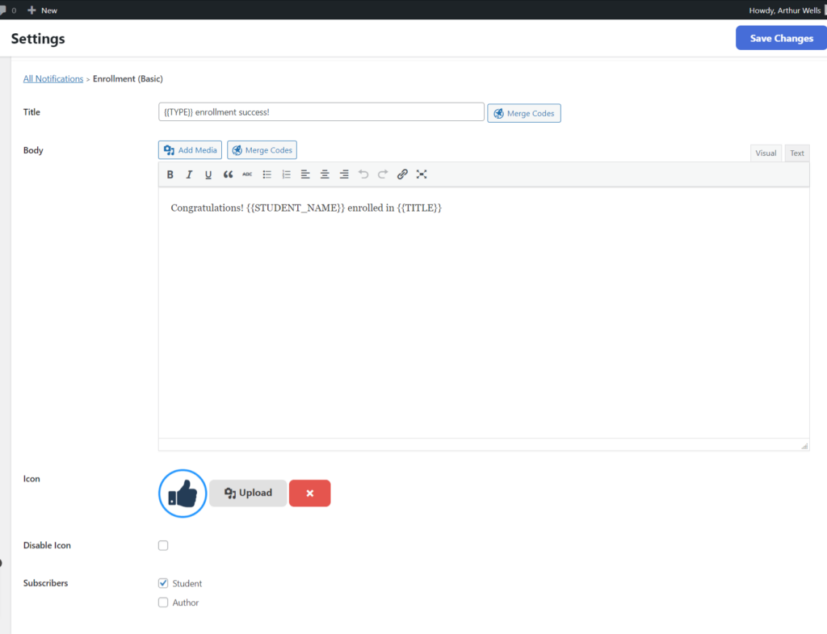Image resolution: width=827 pixels, height=634 pixels.
Task: Save Changes for this notification
Action: [780, 37]
